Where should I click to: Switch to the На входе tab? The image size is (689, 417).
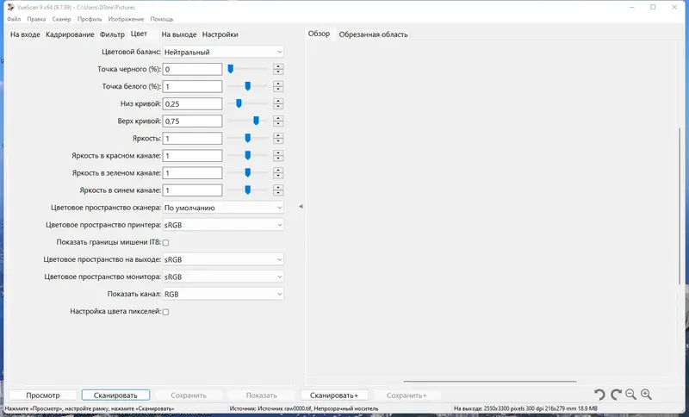coord(25,34)
